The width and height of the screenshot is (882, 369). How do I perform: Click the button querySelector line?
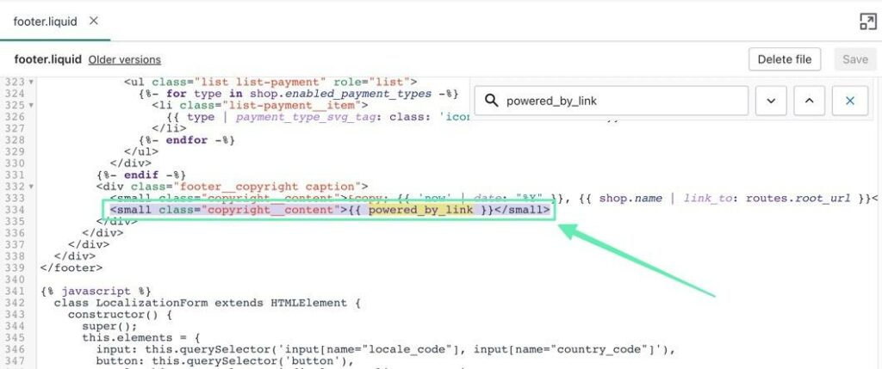click(x=225, y=361)
